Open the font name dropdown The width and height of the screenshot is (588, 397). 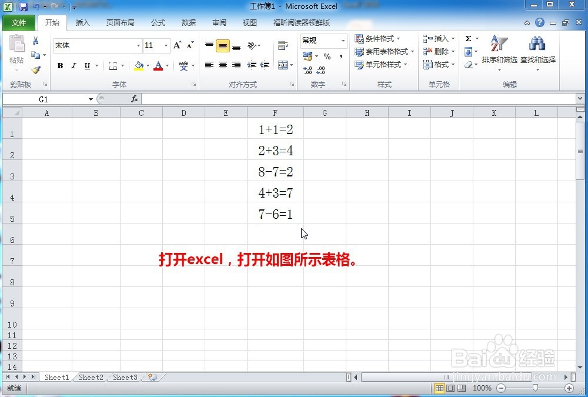(138, 45)
